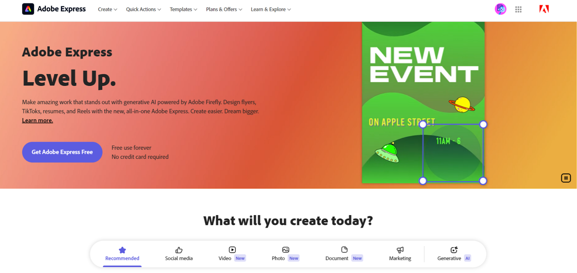The width and height of the screenshot is (577, 273).
Task: Expand the Templates dropdown menu
Action: [x=184, y=9]
